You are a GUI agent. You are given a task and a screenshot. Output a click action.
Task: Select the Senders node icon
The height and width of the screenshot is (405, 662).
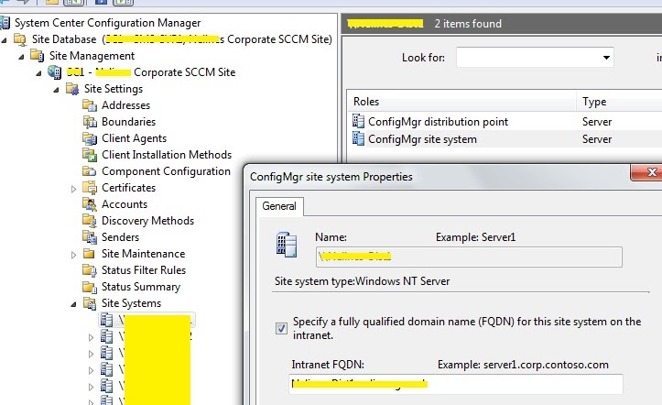90,237
